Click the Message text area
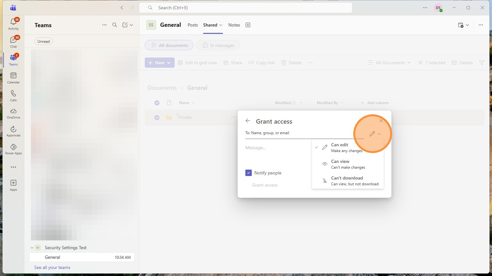 (x=277, y=148)
